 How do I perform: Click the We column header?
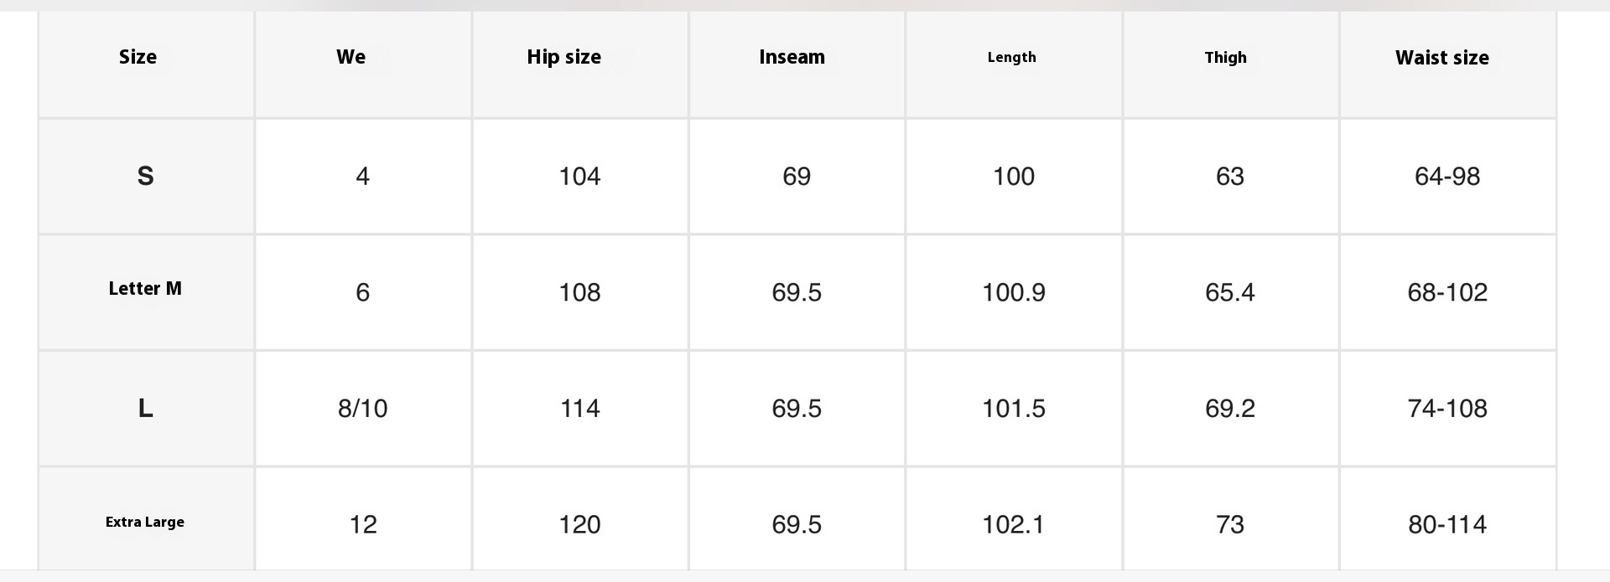tap(351, 57)
